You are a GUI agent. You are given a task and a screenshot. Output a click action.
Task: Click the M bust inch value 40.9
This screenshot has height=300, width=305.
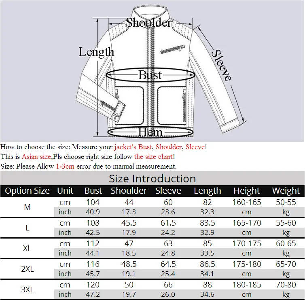tap(93, 212)
